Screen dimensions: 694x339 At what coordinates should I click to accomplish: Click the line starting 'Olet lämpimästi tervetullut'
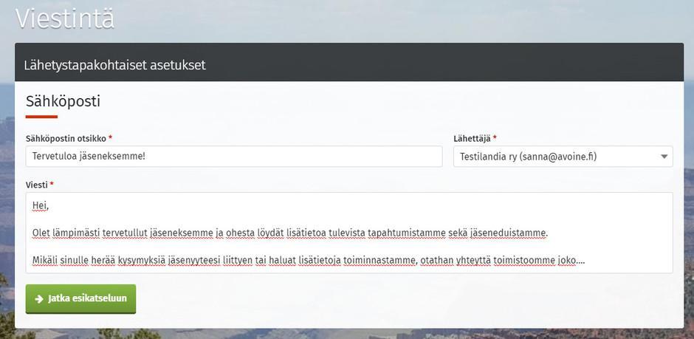click(290, 233)
